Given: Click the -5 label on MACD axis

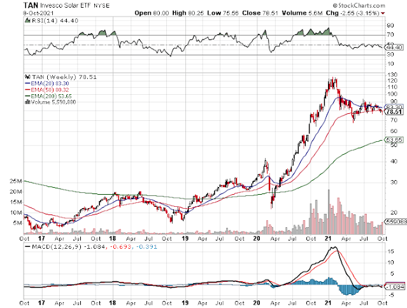Looking at the screenshot, I should coord(390,295).
